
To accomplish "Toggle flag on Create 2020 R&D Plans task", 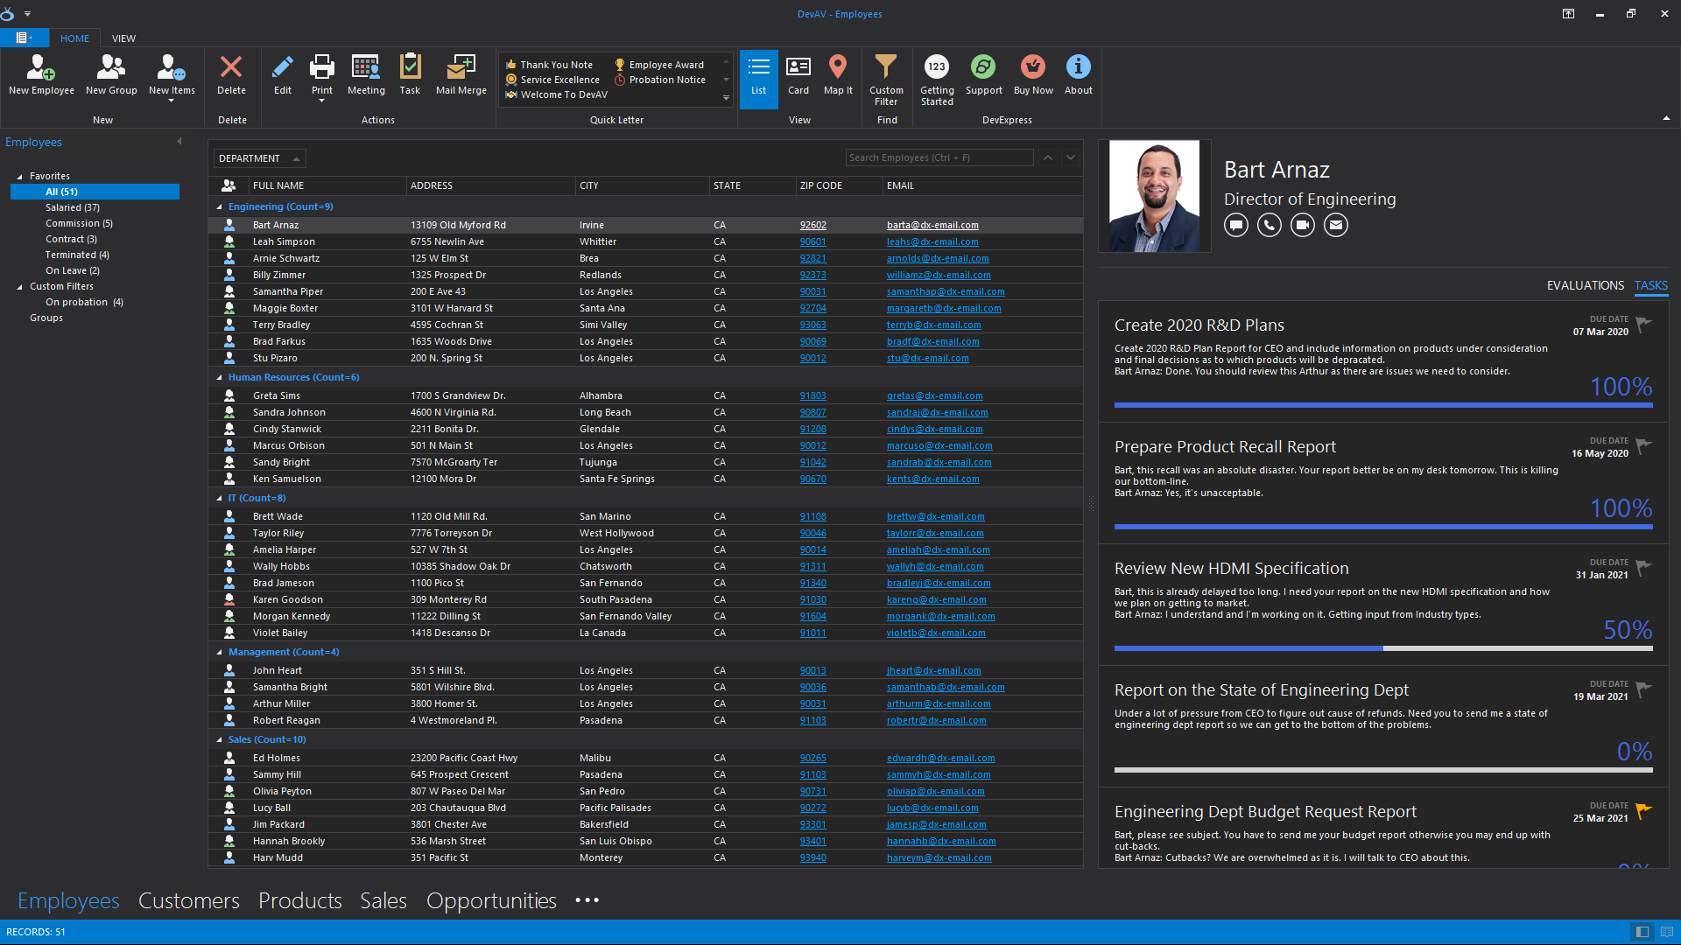I will click(1643, 325).
